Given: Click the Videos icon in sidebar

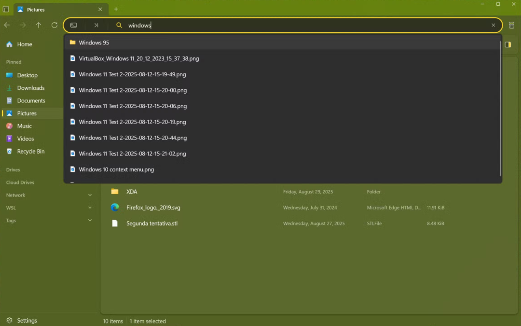Looking at the screenshot, I should coord(9,139).
